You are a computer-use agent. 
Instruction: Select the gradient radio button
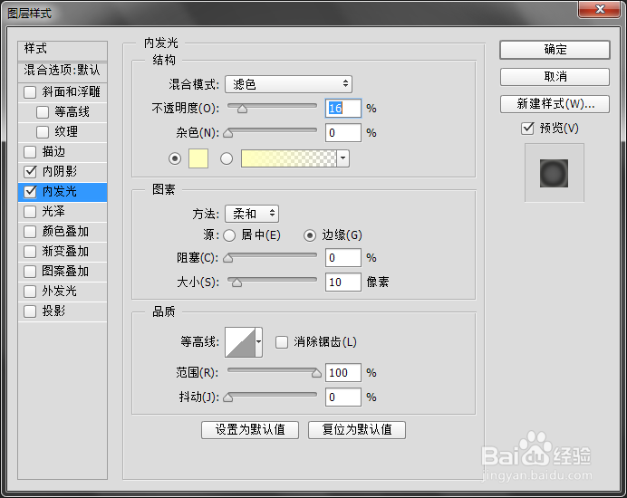[x=227, y=158]
